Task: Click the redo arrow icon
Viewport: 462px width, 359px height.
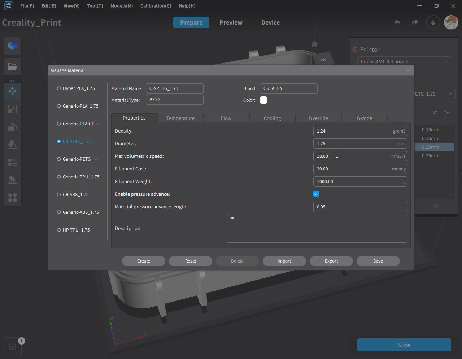Action: (415, 22)
